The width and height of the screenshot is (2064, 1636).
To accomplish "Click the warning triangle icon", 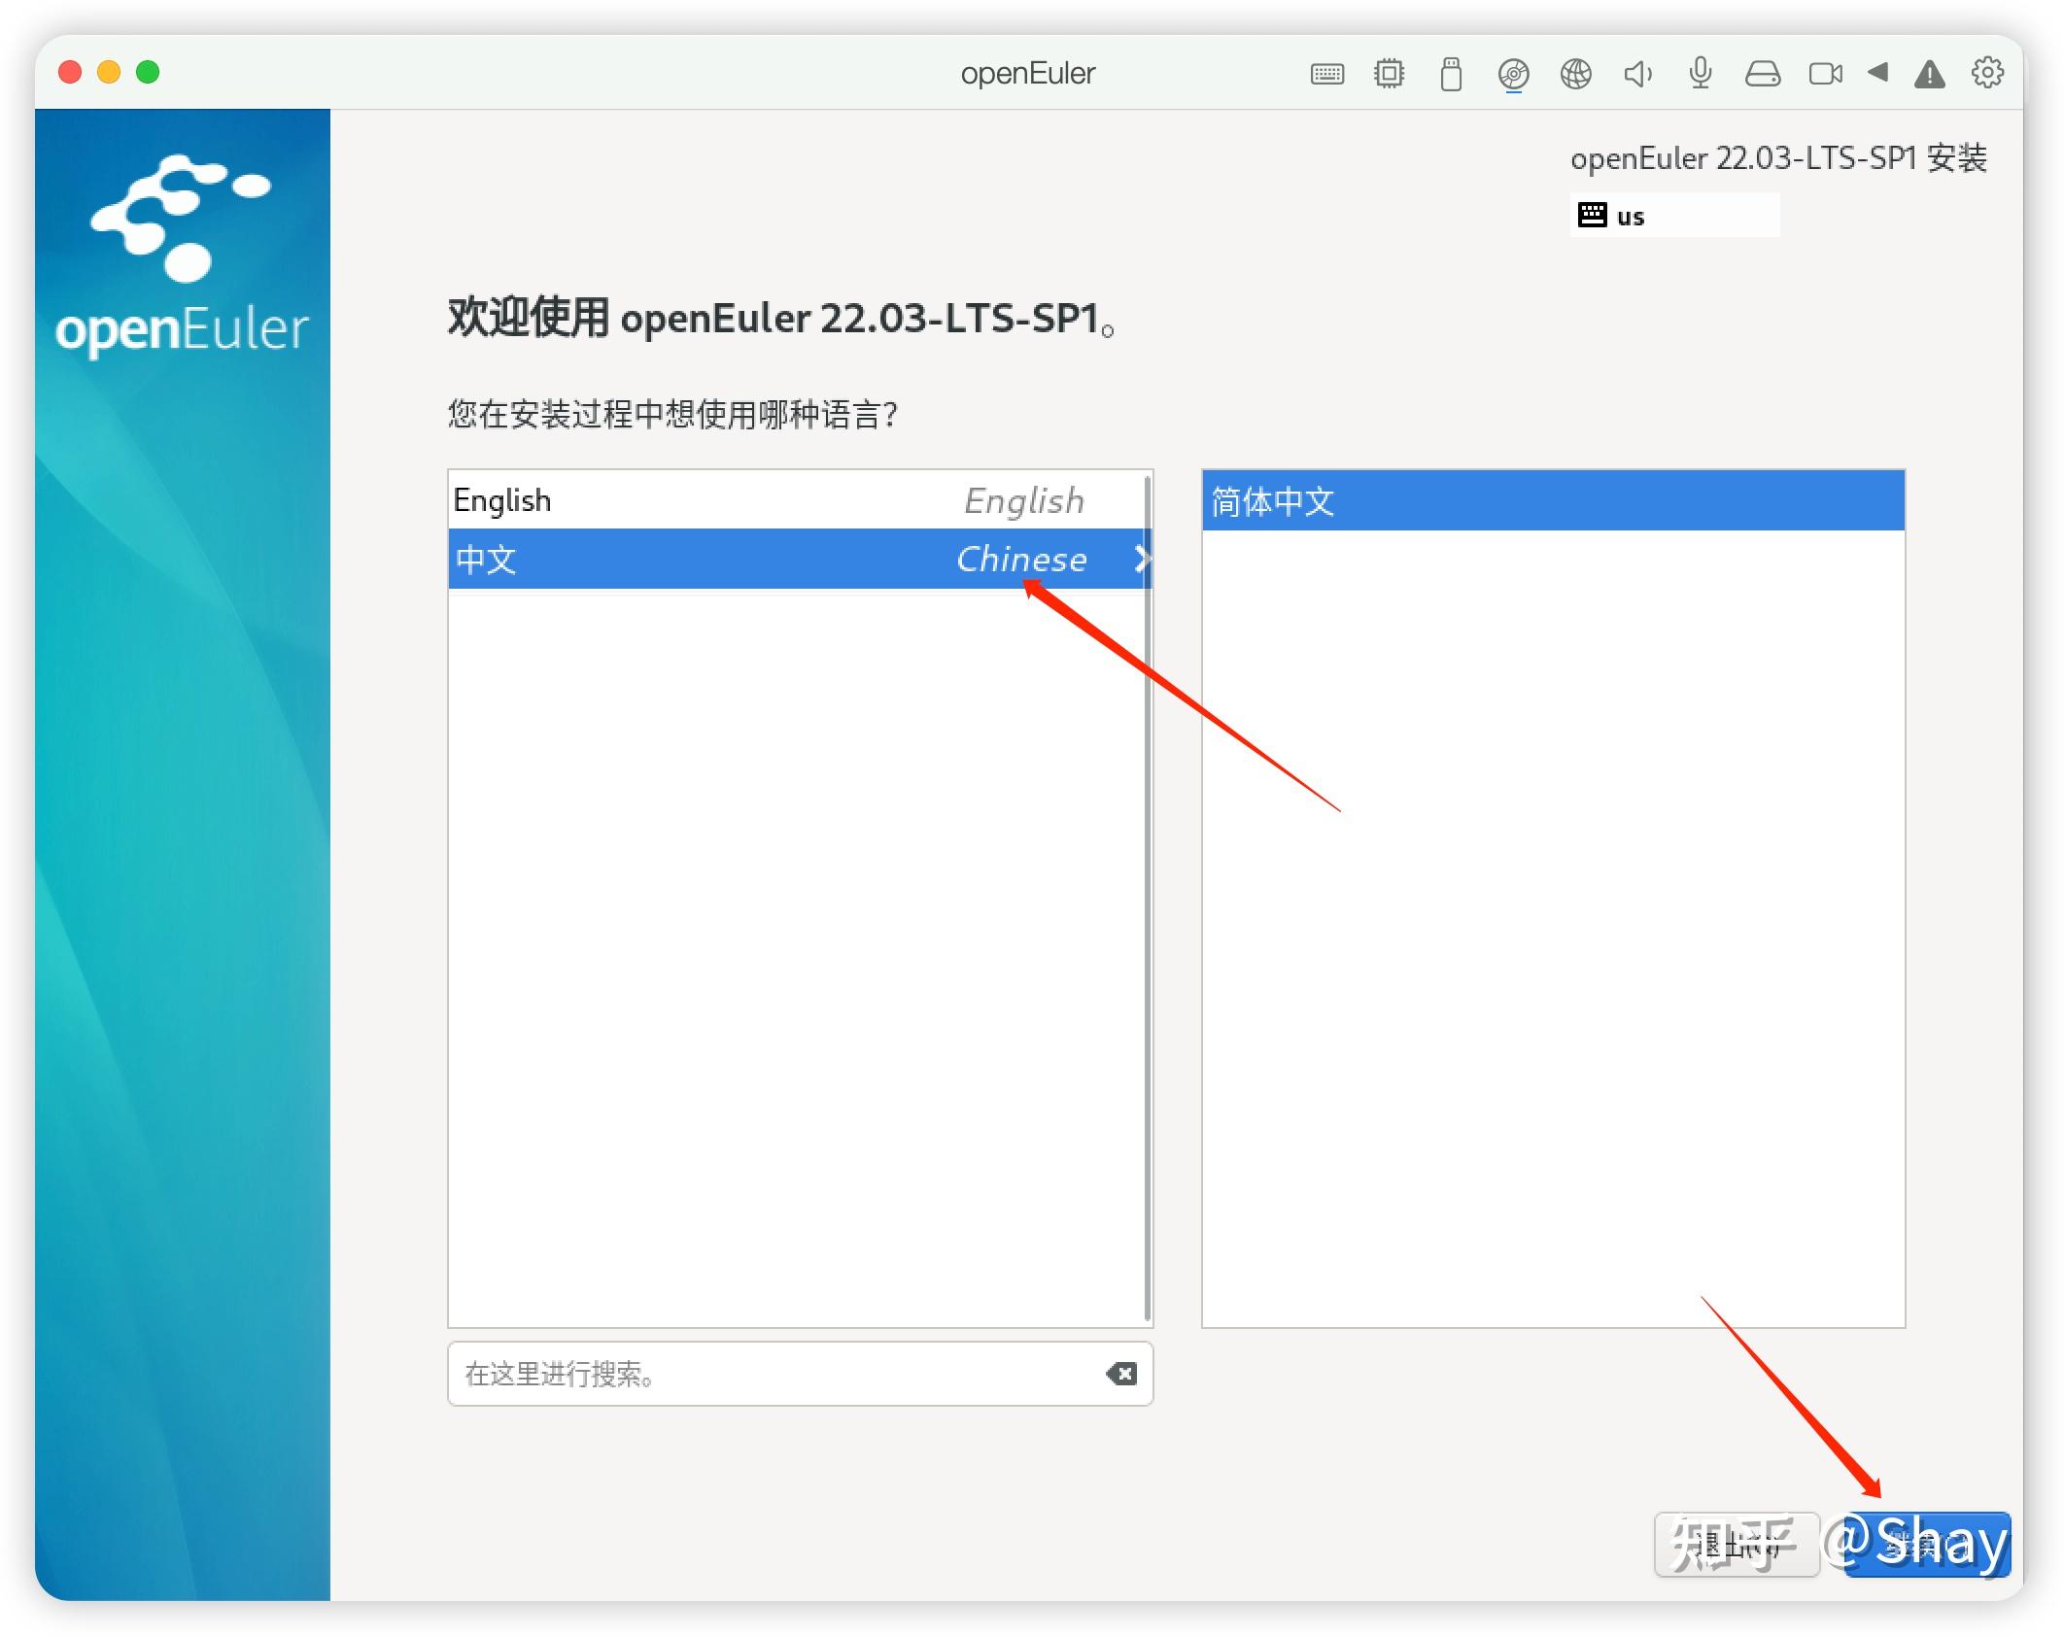I will (x=1930, y=73).
